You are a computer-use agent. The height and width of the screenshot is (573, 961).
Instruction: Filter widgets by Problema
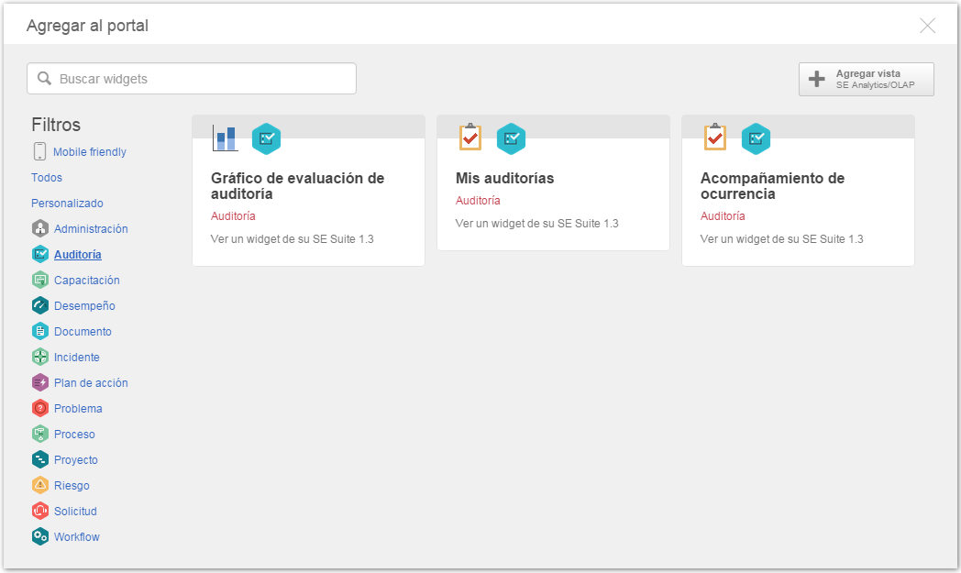(x=78, y=409)
